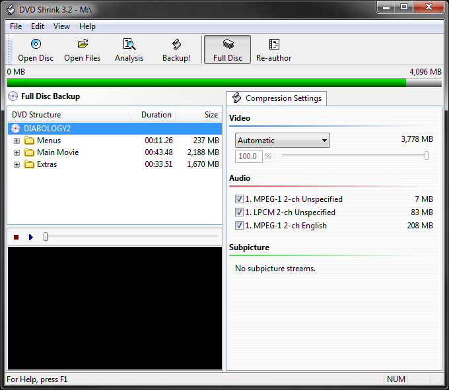The width and height of the screenshot is (449, 390).
Task: Click the 00:43.48 duration value
Action: (158, 152)
